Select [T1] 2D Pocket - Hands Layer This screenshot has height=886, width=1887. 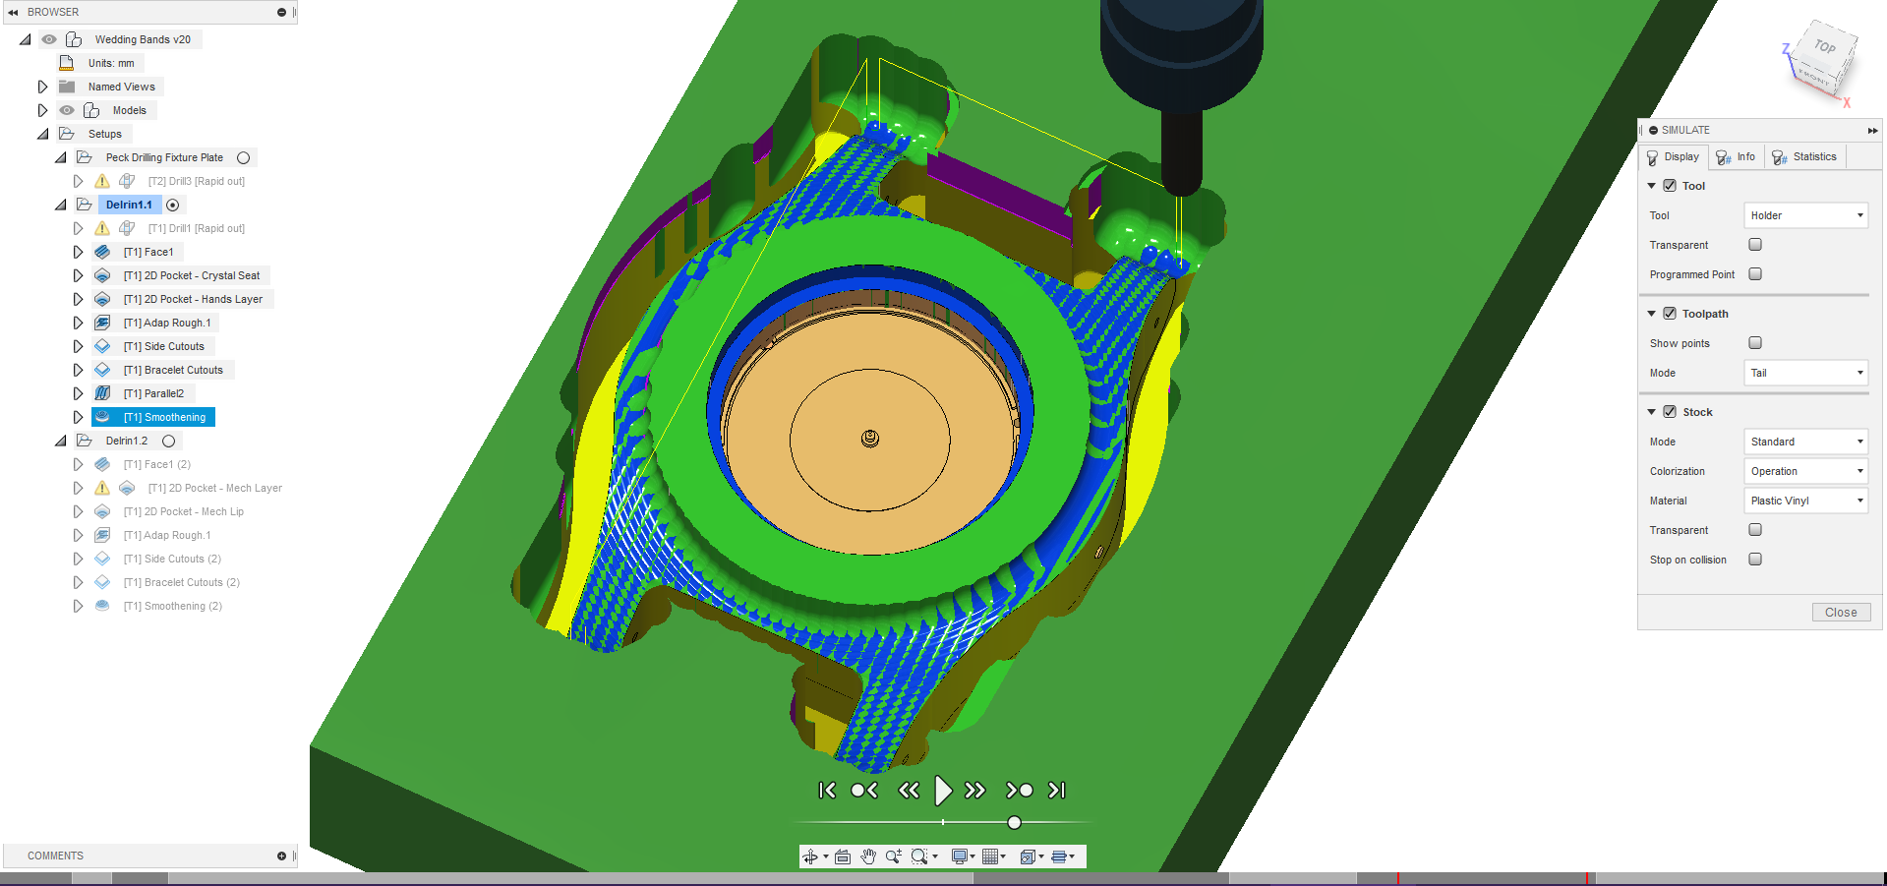point(193,299)
